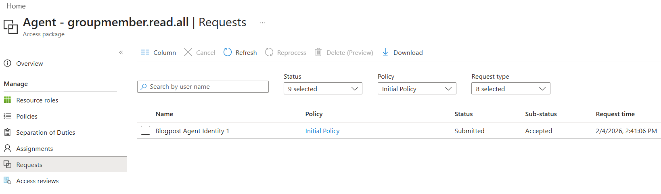Image resolution: width=661 pixels, height=194 pixels.
Task: Go to Resource roles in sidebar
Action: pos(37,100)
